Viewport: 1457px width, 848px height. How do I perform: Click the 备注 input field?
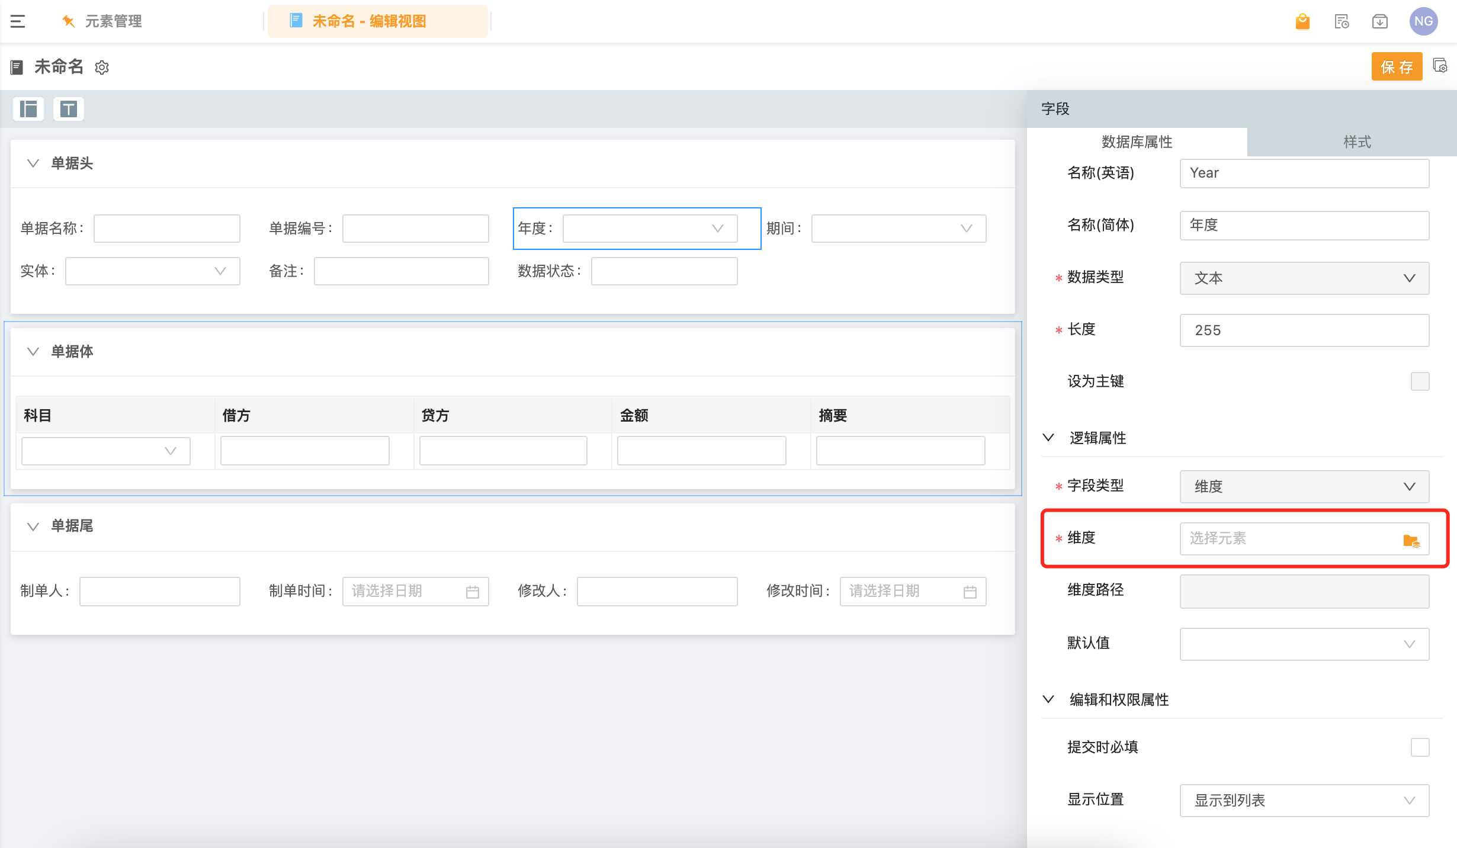(401, 271)
